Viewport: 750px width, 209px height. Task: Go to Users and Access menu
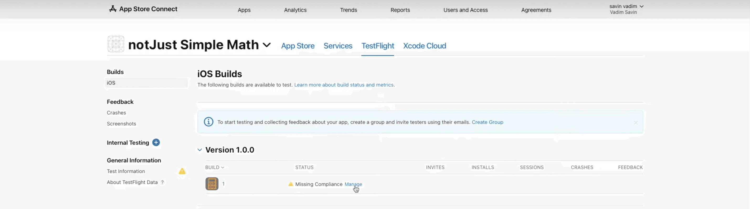click(465, 10)
